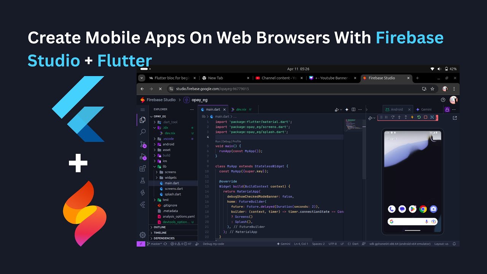Expand the OUTLINE section
This screenshot has height=274, width=487.
click(173, 227)
